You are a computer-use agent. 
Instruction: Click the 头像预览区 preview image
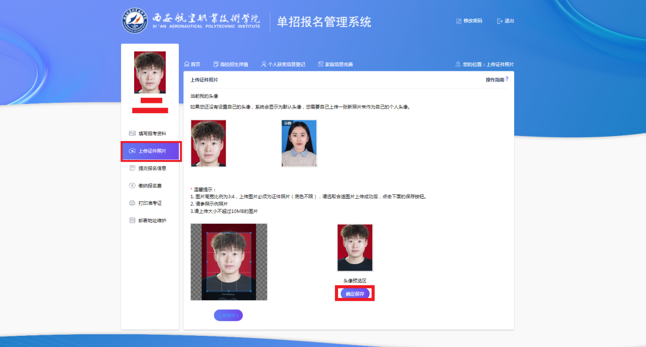355,248
